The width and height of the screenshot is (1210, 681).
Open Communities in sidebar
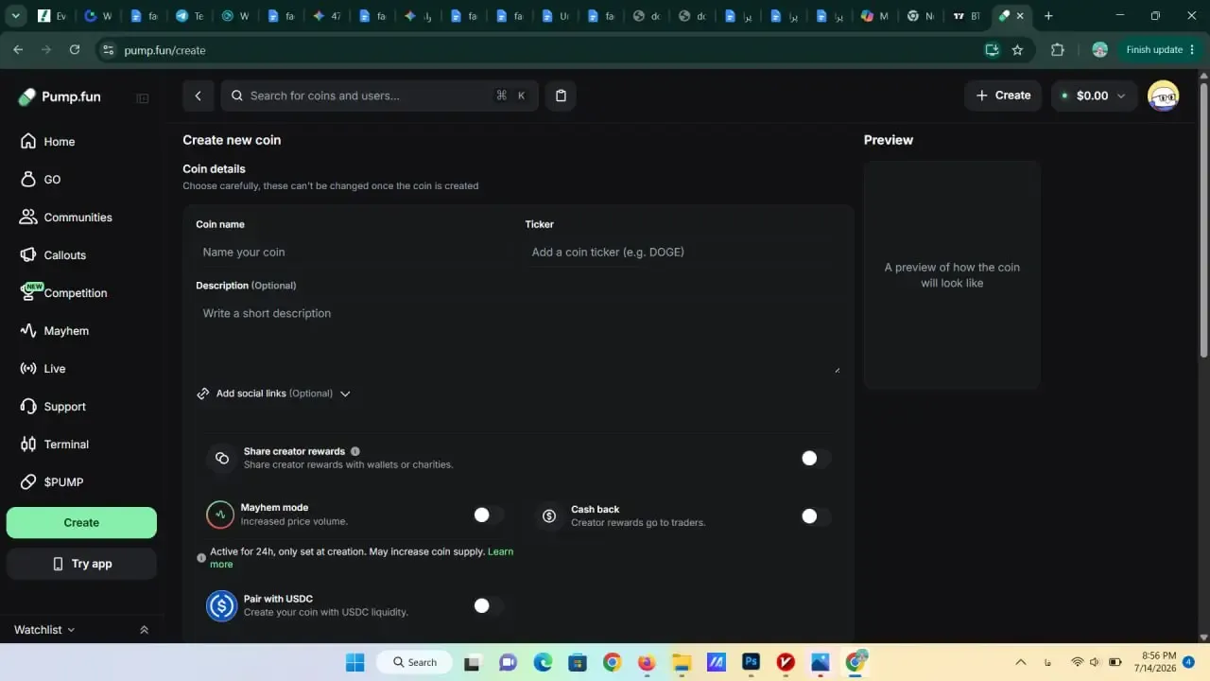point(78,218)
